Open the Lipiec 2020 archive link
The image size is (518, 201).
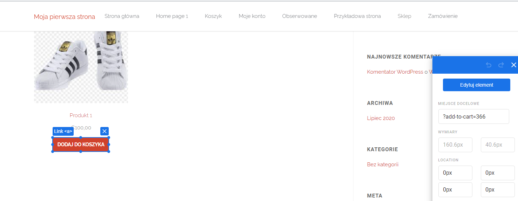click(381, 118)
